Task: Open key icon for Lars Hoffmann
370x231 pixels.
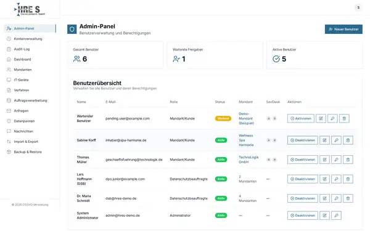Action: pos(336,179)
